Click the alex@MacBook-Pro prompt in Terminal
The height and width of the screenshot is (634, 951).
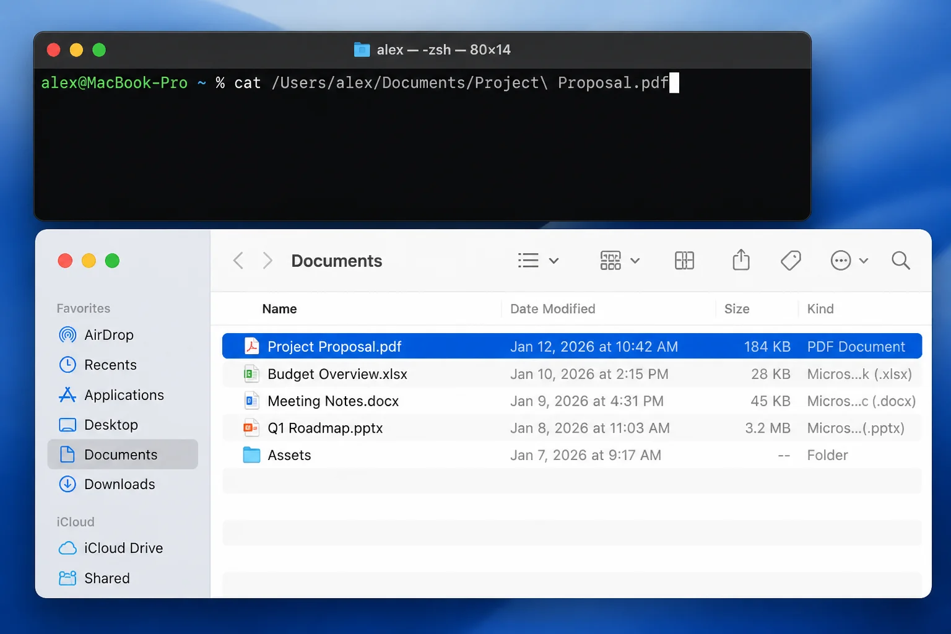pyautogui.click(x=114, y=83)
